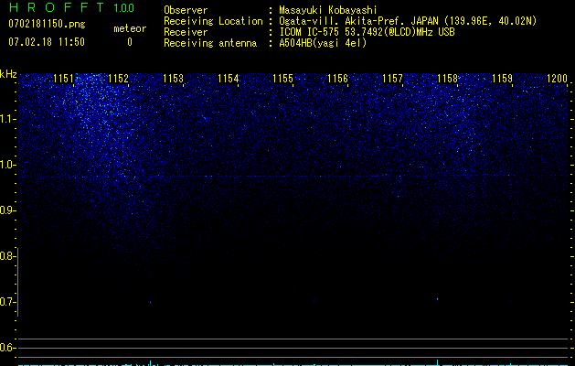The width and height of the screenshot is (575, 366).
Task: Click the 1152 time marker
Action: (x=119, y=78)
